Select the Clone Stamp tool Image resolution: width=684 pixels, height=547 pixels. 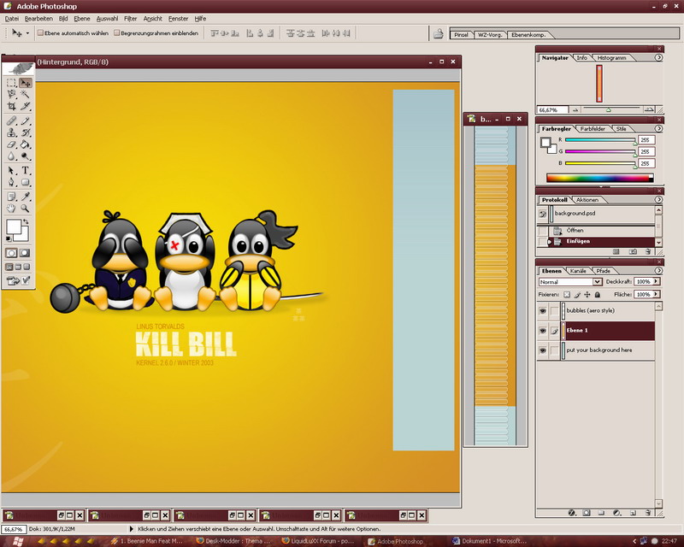pyautogui.click(x=11, y=132)
